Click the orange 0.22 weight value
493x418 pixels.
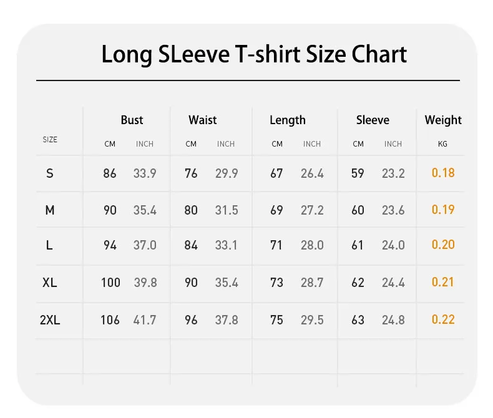(443, 319)
